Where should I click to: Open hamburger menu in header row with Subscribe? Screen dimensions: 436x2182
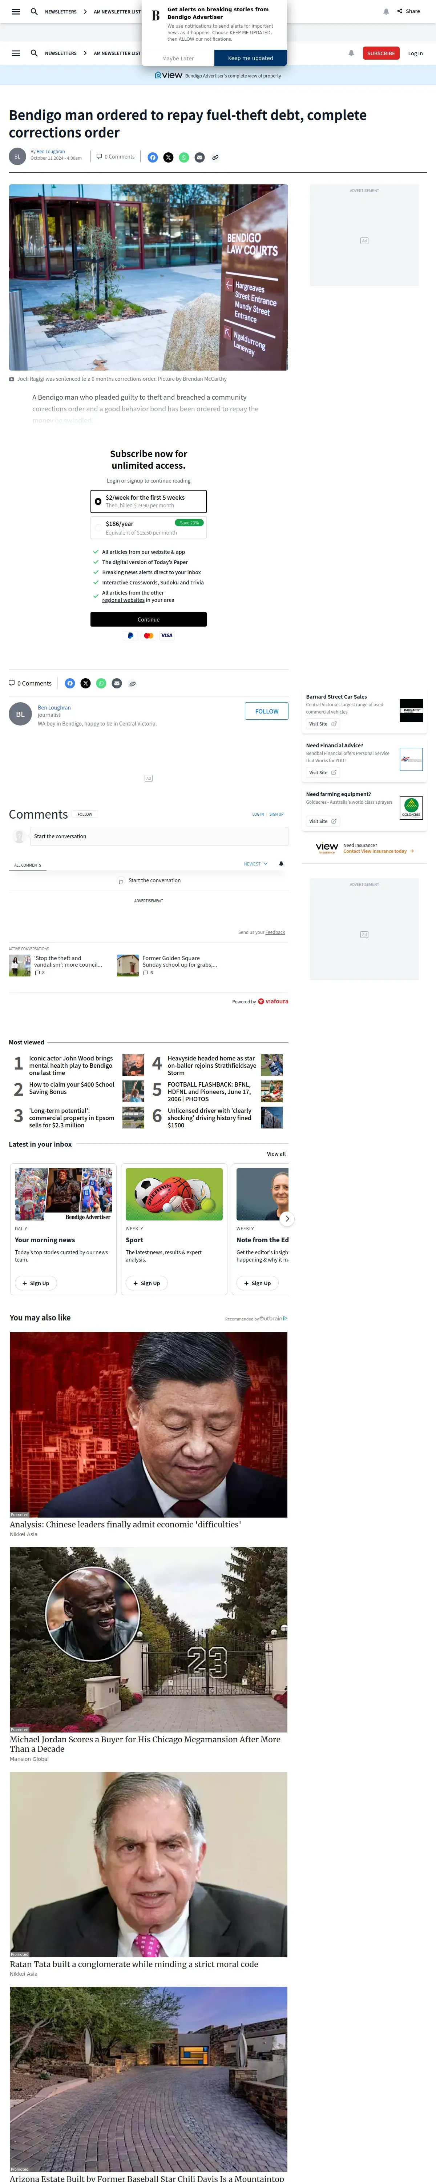click(x=15, y=53)
